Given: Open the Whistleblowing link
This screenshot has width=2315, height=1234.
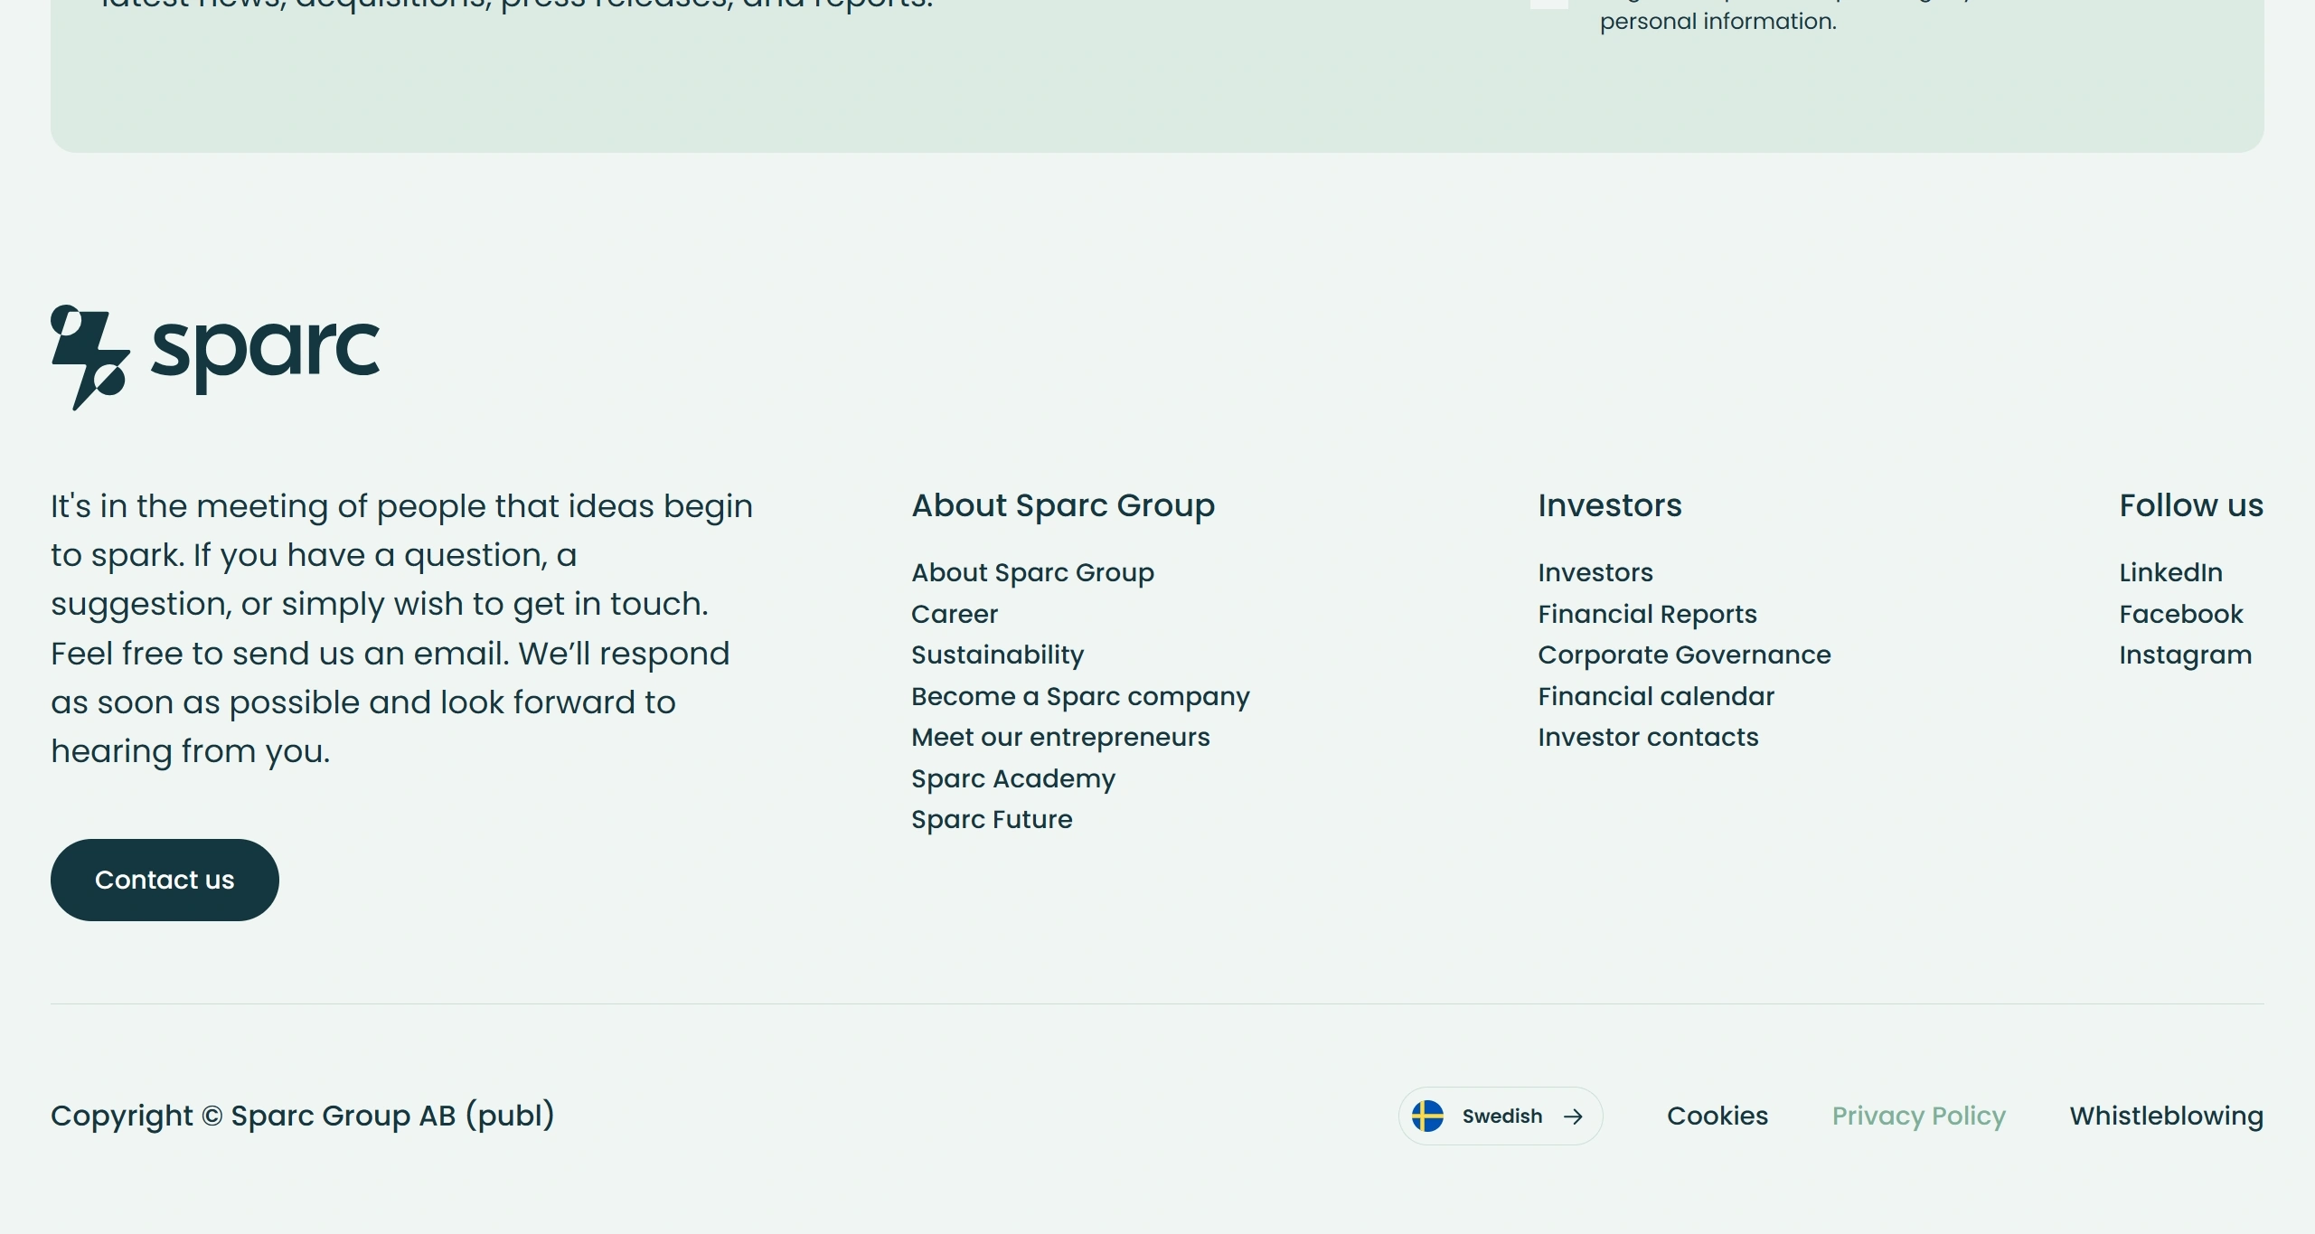Looking at the screenshot, I should (2166, 1116).
